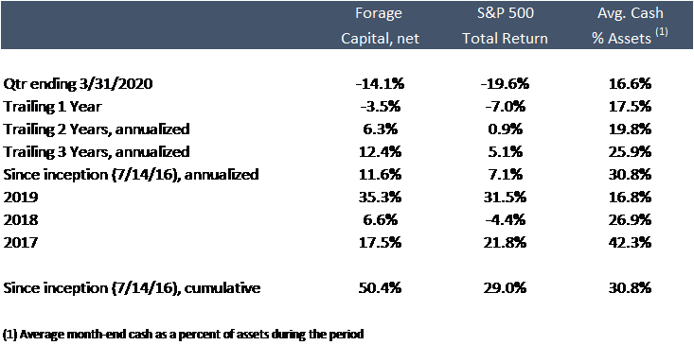The height and width of the screenshot is (345, 694).
Task: Click the S&P 500 Total Return header
Action: pyautogui.click(x=505, y=26)
